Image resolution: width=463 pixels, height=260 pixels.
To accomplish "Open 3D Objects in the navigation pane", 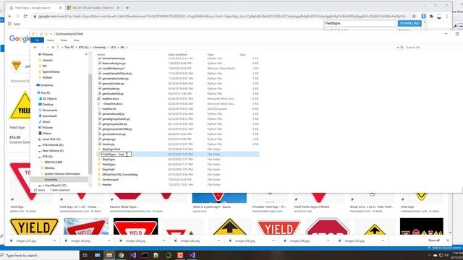I will coord(49,98).
